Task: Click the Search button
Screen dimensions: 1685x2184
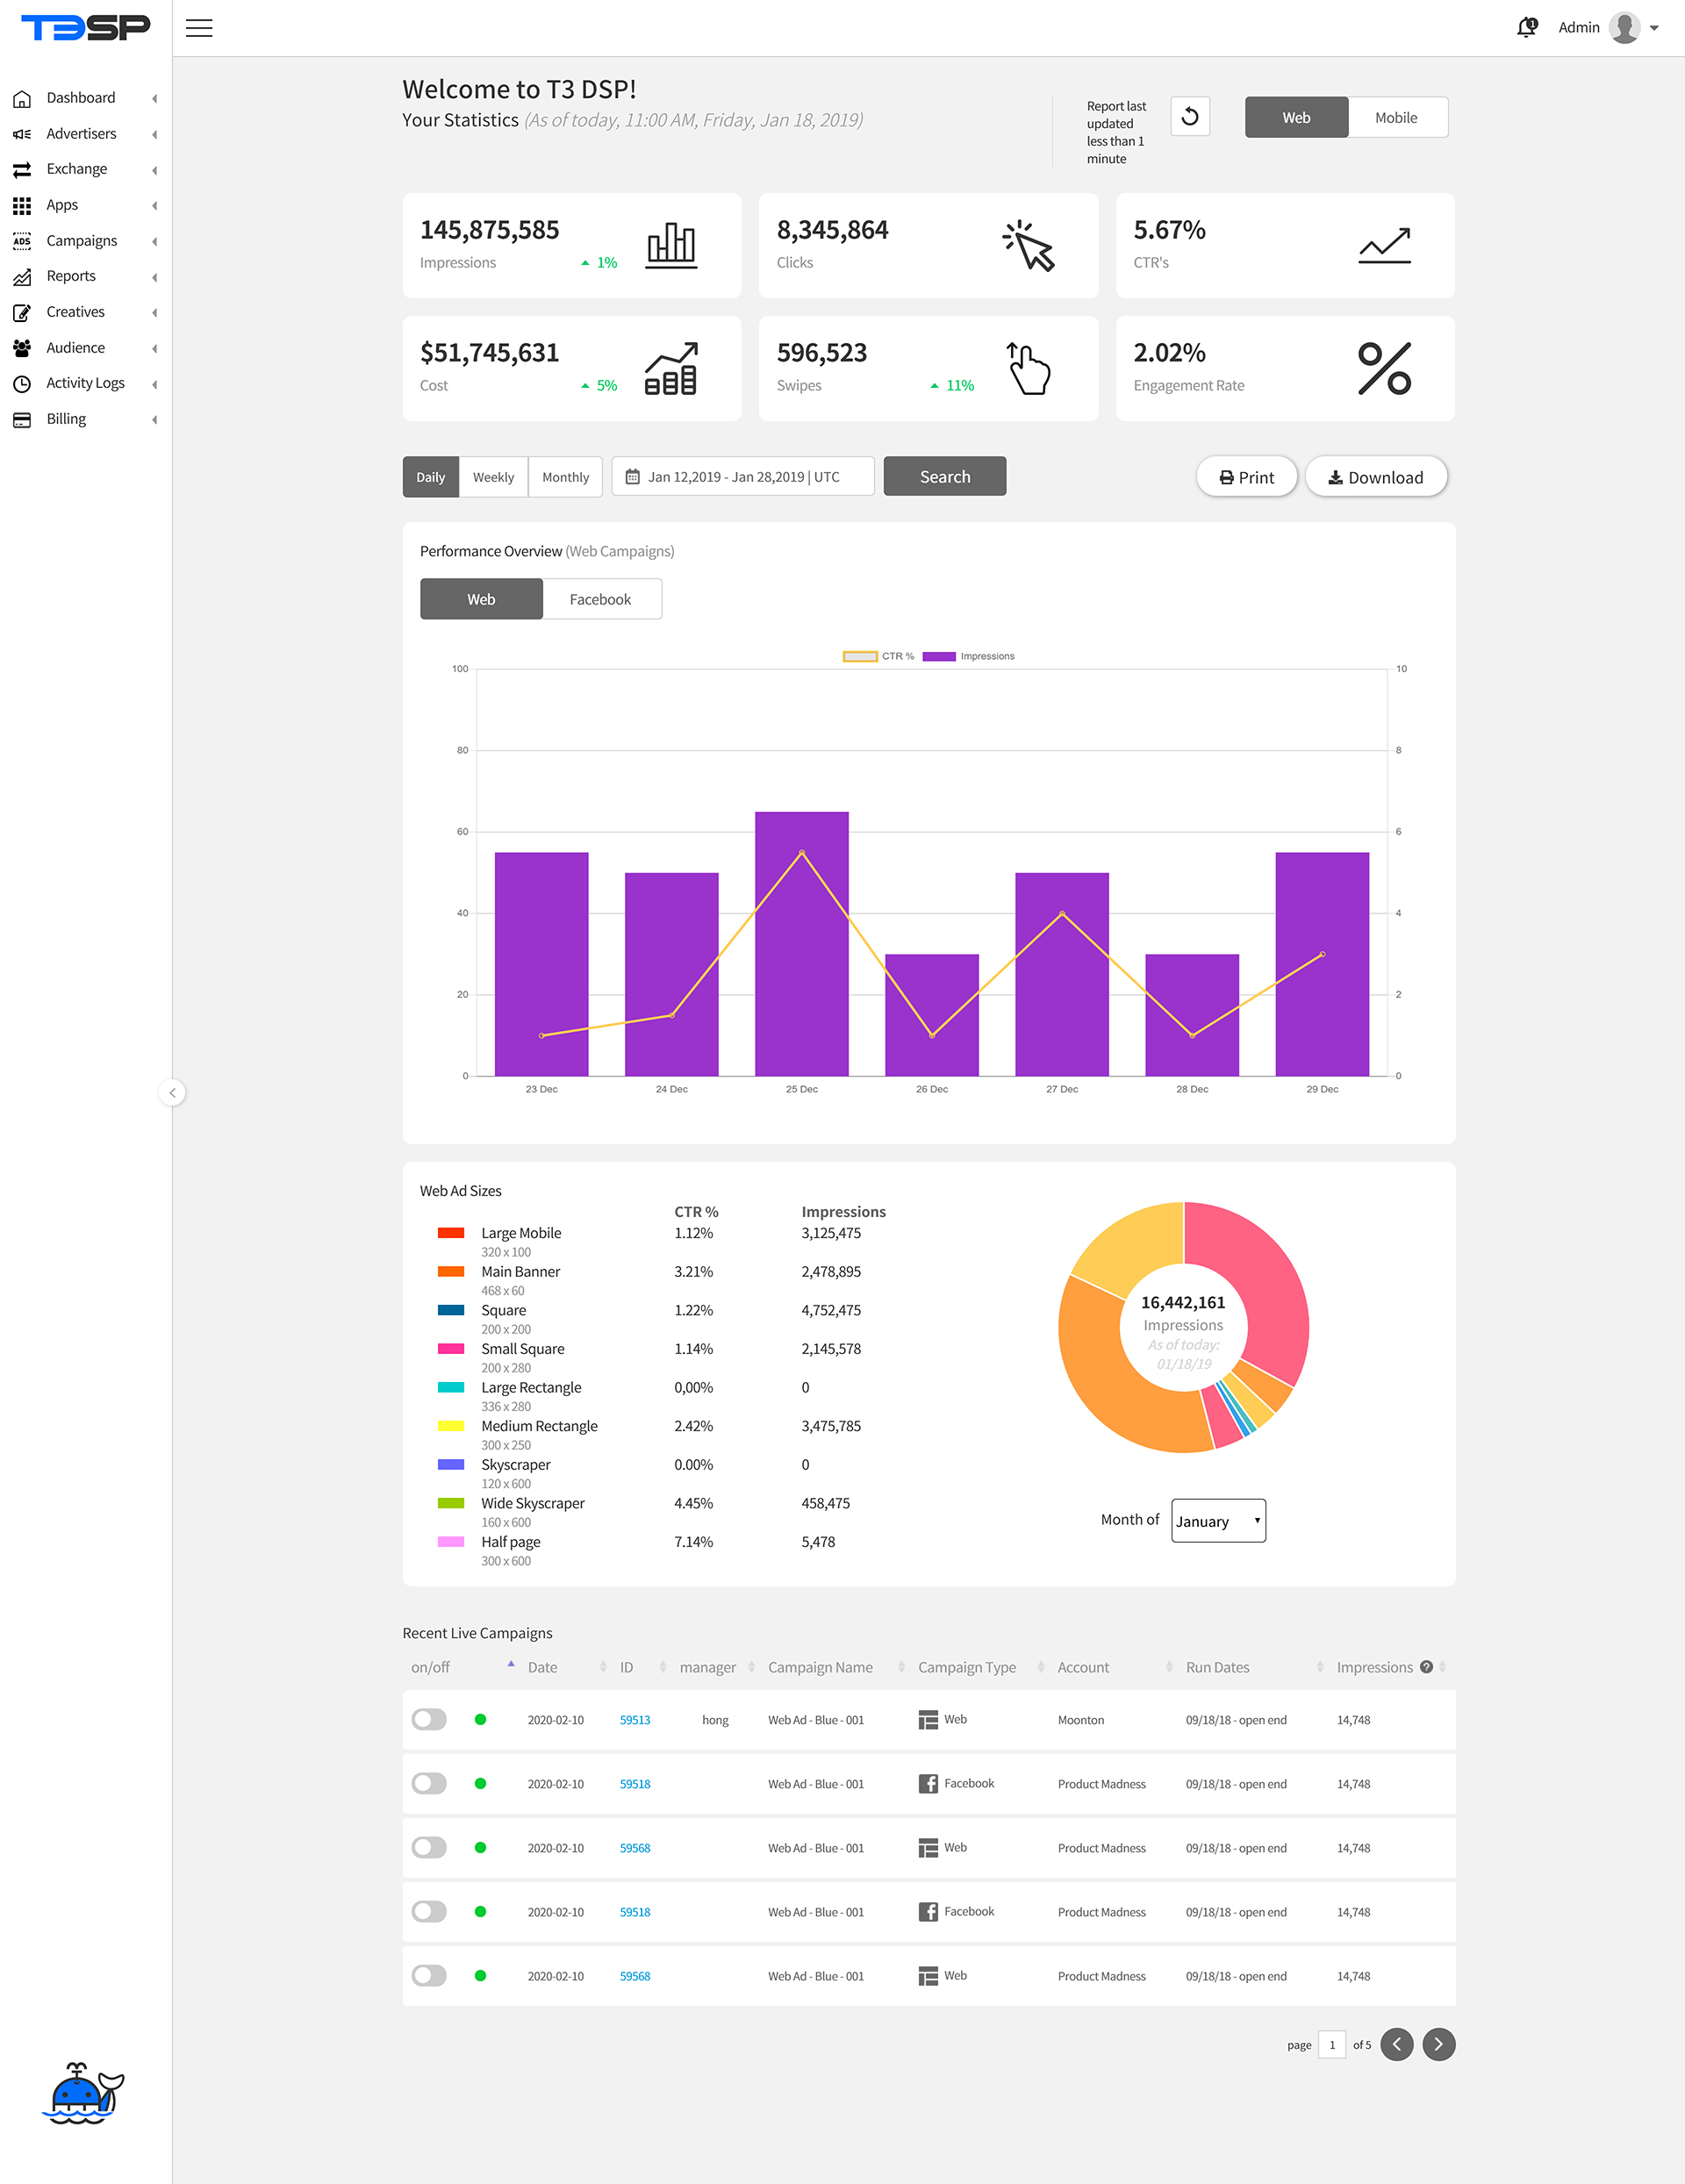Action: [944, 476]
